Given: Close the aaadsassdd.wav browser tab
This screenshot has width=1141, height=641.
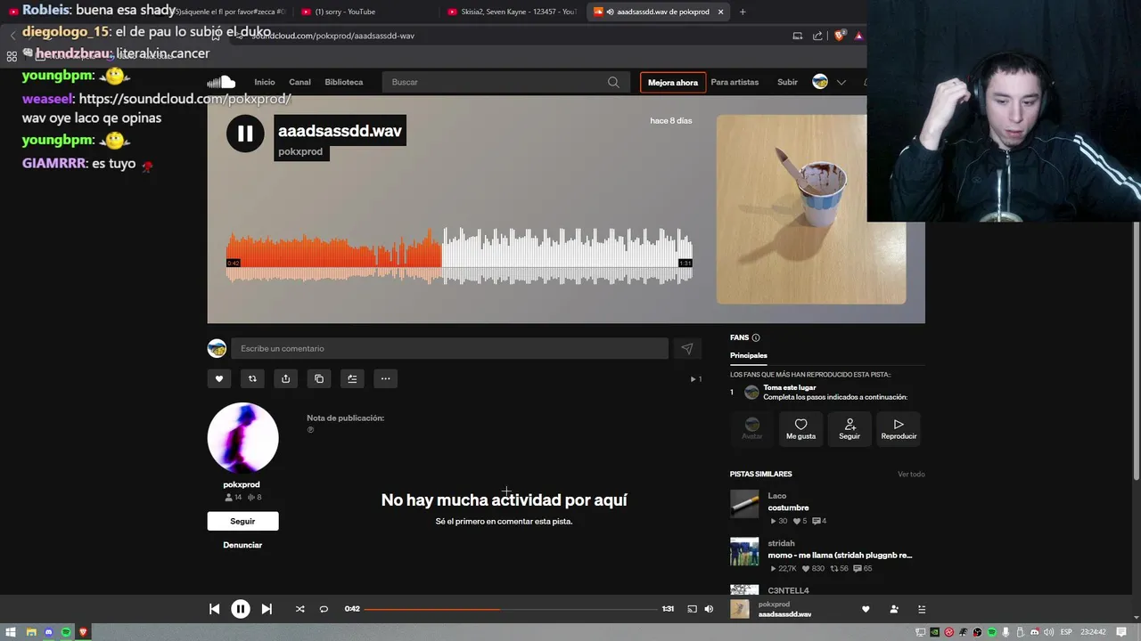Looking at the screenshot, I should point(720,12).
